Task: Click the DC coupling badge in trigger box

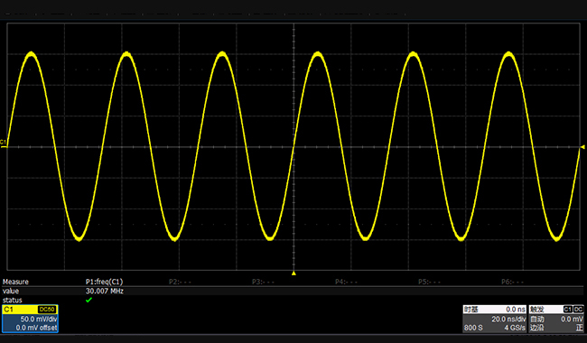Action: [x=578, y=309]
